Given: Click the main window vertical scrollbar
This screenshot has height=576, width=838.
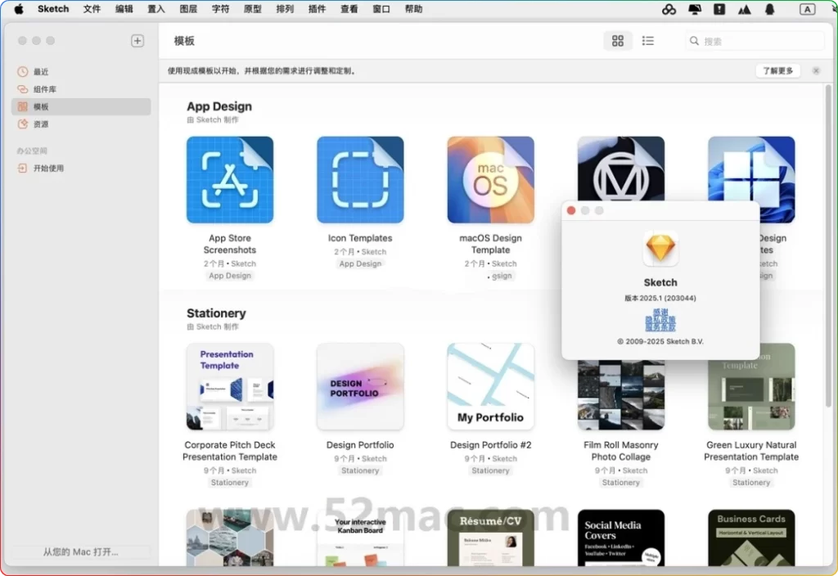Looking at the screenshot, I should pyautogui.click(x=828, y=245).
